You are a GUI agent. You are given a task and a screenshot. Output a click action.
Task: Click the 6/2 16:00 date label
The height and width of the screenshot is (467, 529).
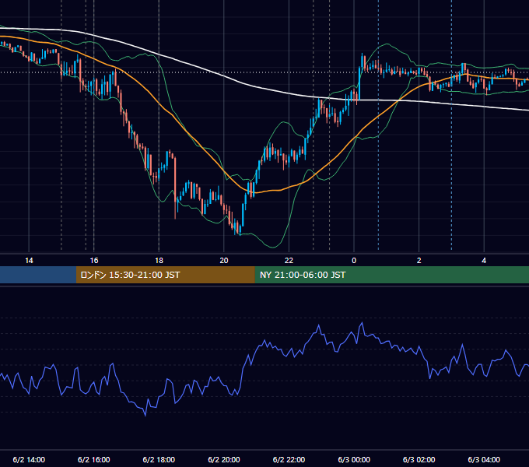tap(94, 459)
